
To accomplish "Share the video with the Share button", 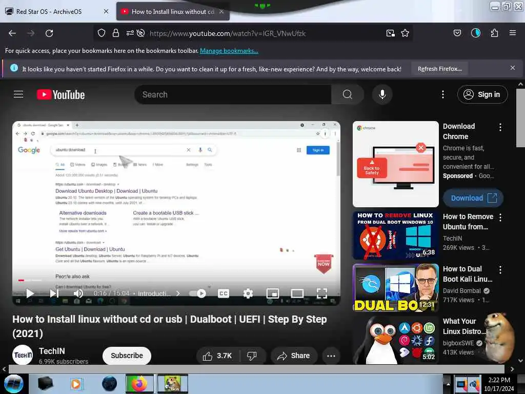I will (293, 356).
